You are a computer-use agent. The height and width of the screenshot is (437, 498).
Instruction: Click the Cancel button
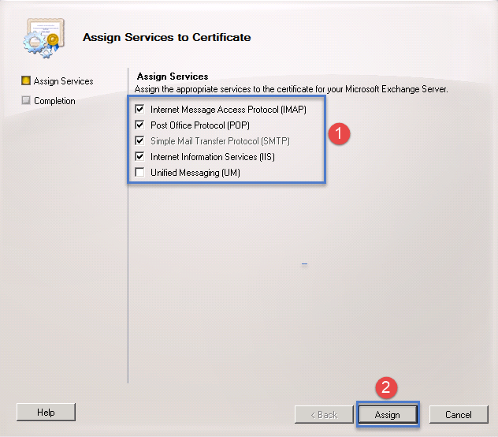459,414
